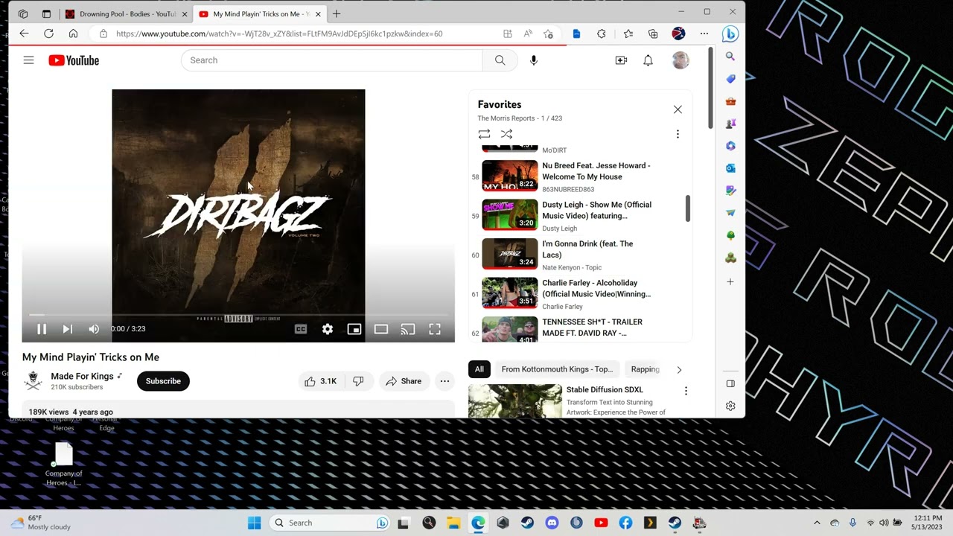The height and width of the screenshot is (536, 953).
Task: Add this page to favorites star
Action: 549,33
